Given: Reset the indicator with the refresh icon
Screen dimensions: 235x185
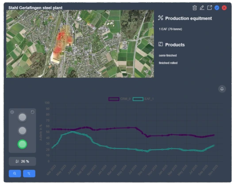Looking at the screenshot, I should point(32,112).
